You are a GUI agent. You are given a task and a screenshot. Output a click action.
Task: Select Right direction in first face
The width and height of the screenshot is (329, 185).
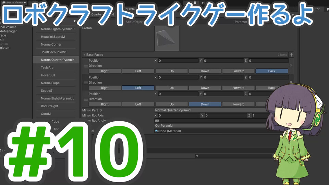click(105, 71)
